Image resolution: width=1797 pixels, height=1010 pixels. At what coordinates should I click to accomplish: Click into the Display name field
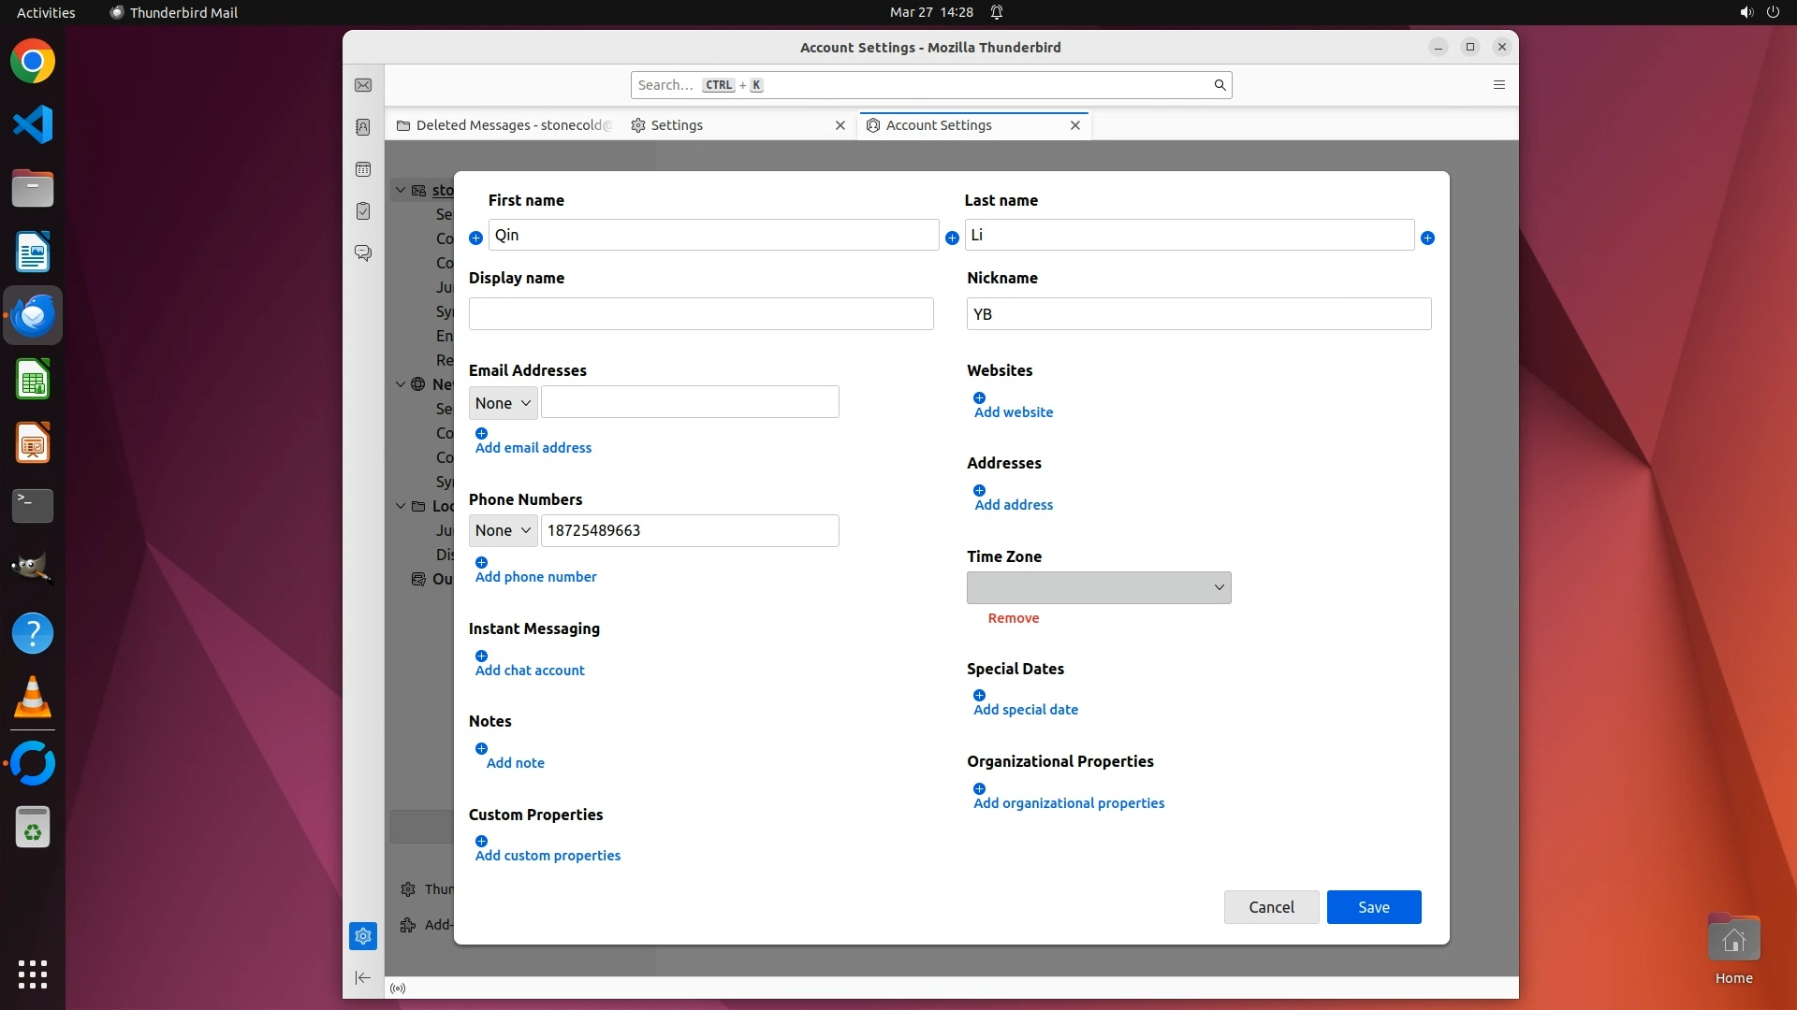click(x=701, y=314)
